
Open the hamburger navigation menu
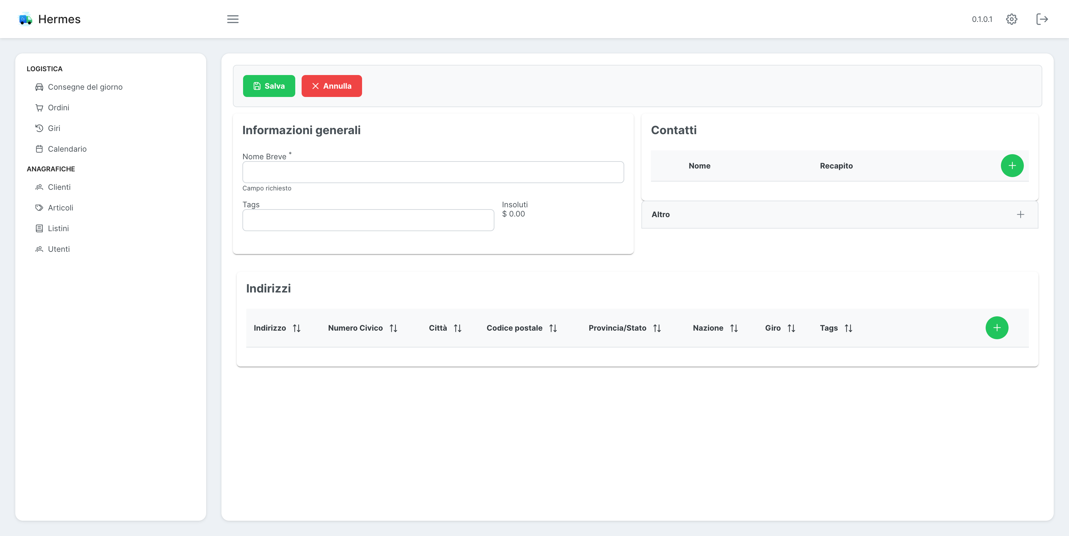233,19
